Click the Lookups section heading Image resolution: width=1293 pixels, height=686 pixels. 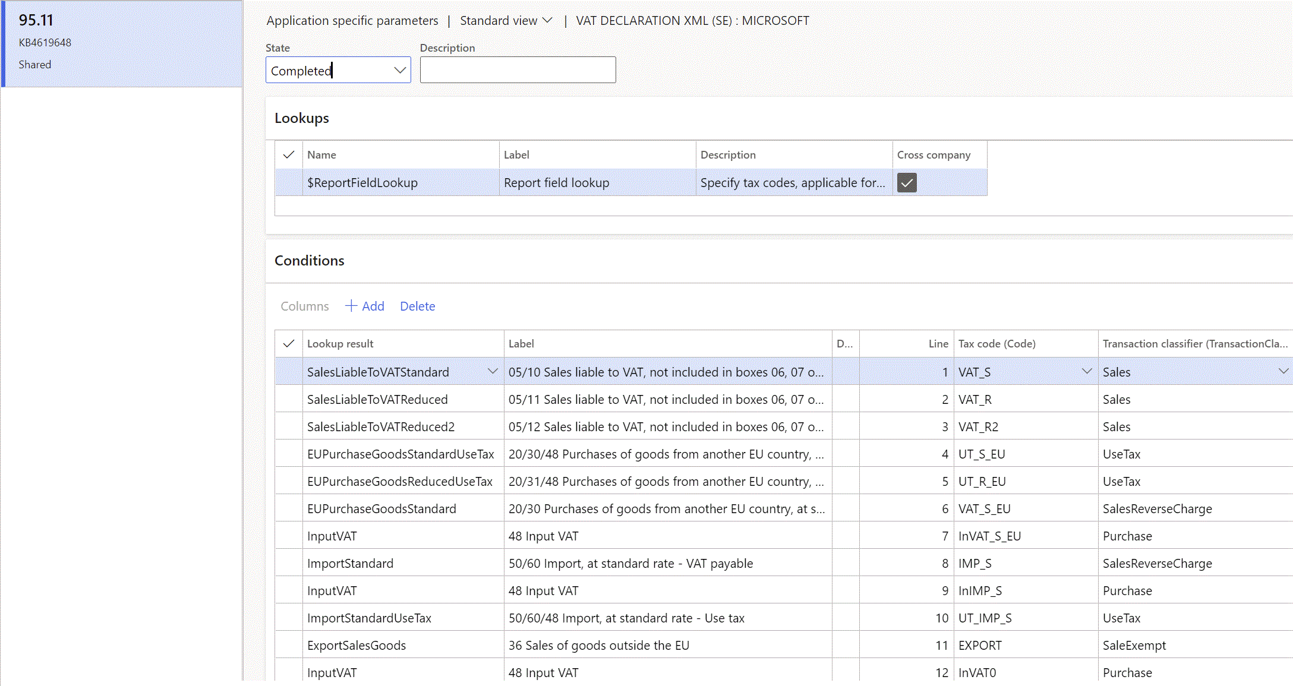tap(301, 118)
